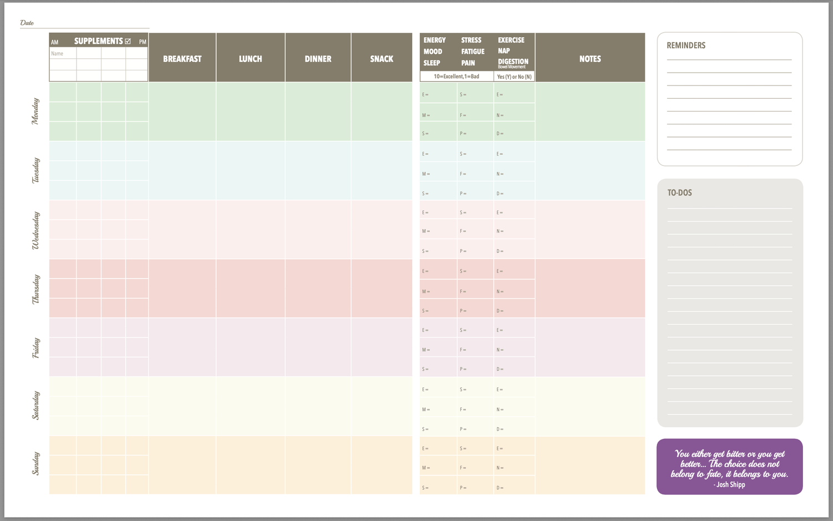Click the NOTES column header
Viewport: 833px width, 521px height.
click(x=590, y=58)
